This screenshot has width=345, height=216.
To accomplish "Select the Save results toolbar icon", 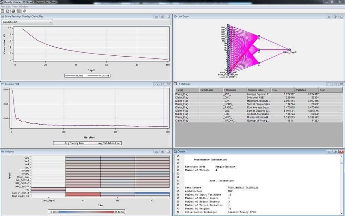I will [2, 11].
